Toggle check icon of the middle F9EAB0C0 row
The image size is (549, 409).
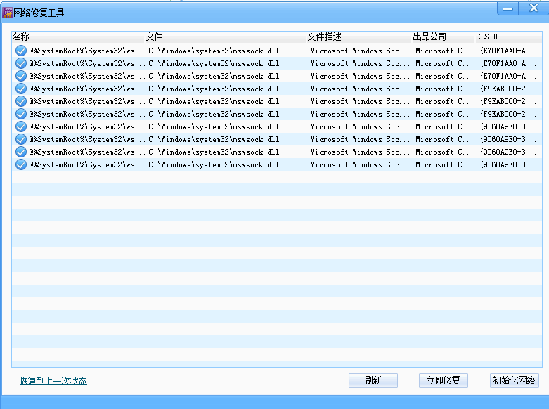pos(21,101)
